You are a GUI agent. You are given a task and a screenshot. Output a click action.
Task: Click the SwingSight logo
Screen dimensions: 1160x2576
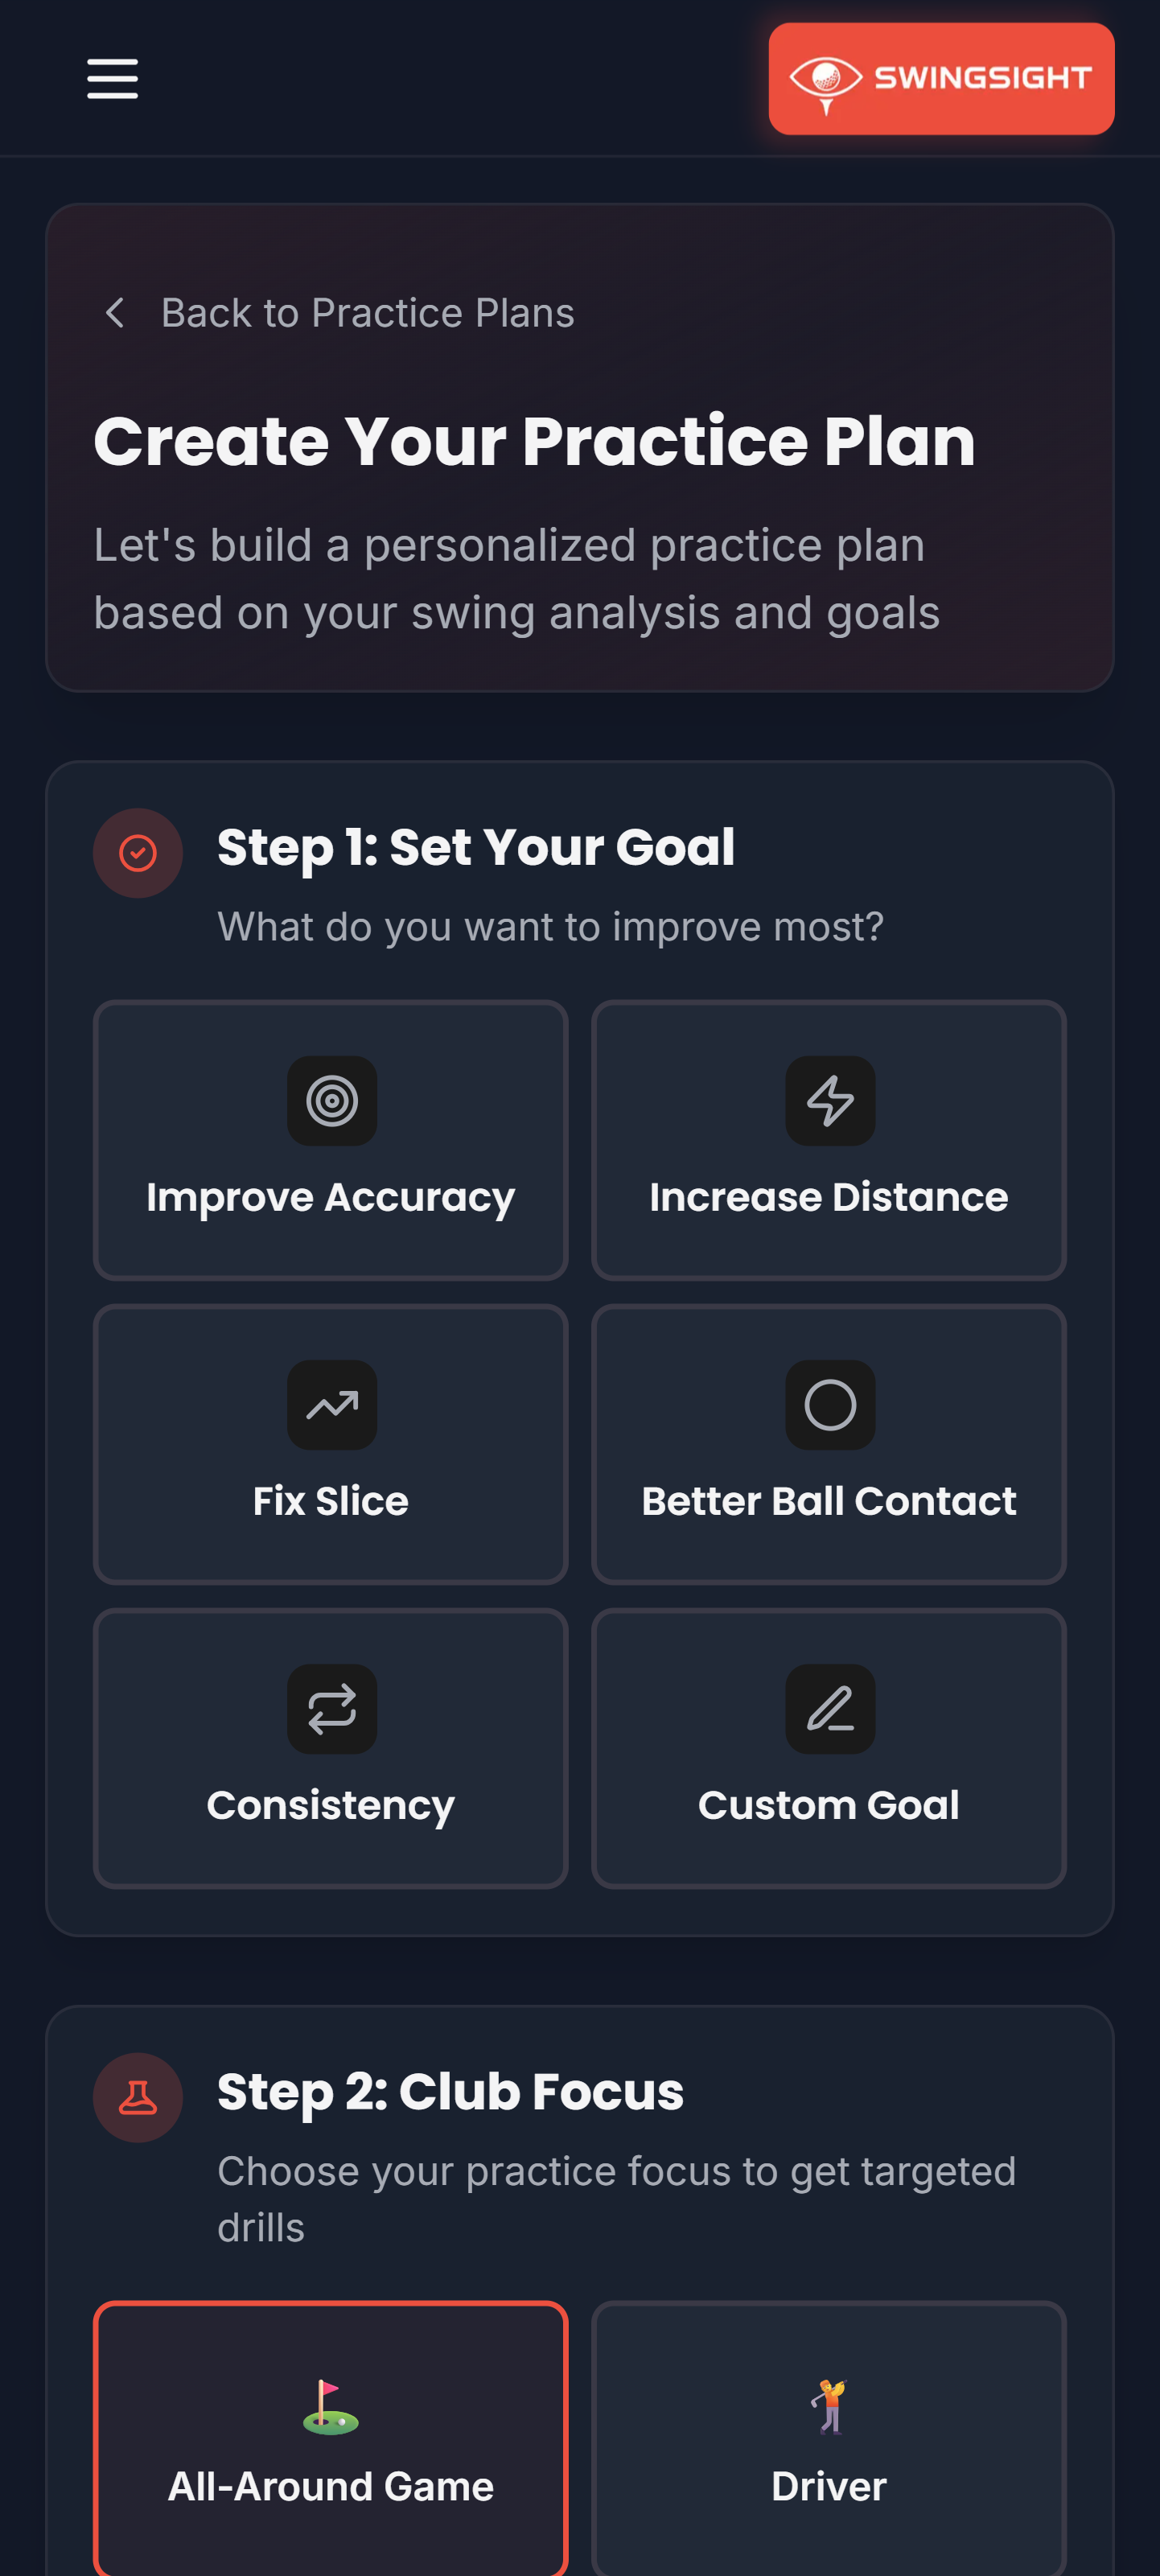940,79
